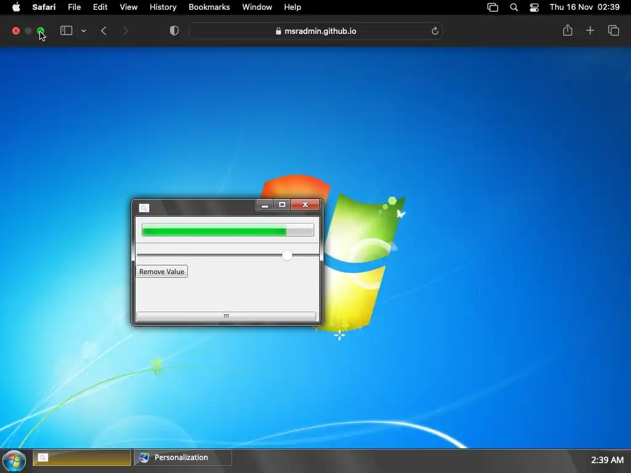Expand the tab group dropdown chevron
The height and width of the screenshot is (473, 631).
pos(83,31)
